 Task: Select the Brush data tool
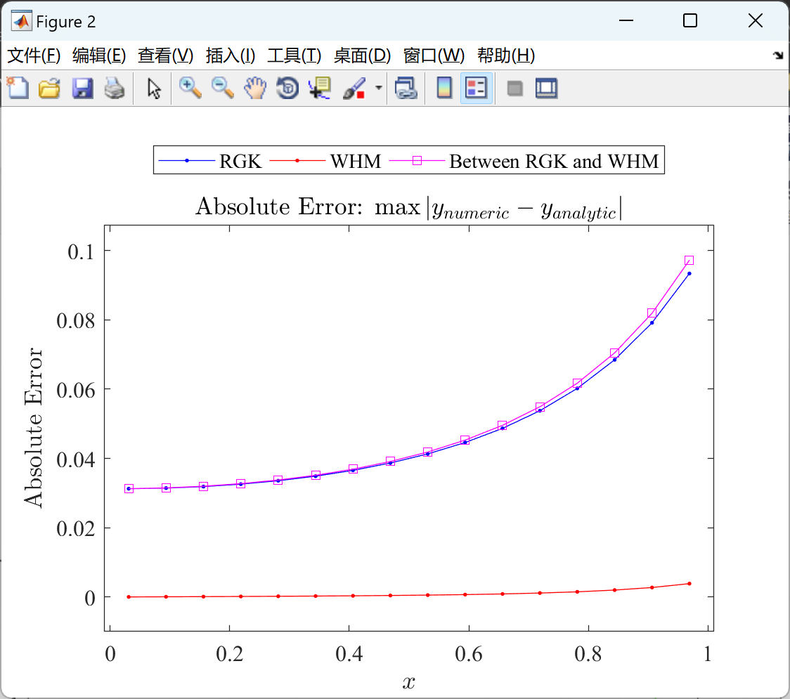[x=354, y=88]
